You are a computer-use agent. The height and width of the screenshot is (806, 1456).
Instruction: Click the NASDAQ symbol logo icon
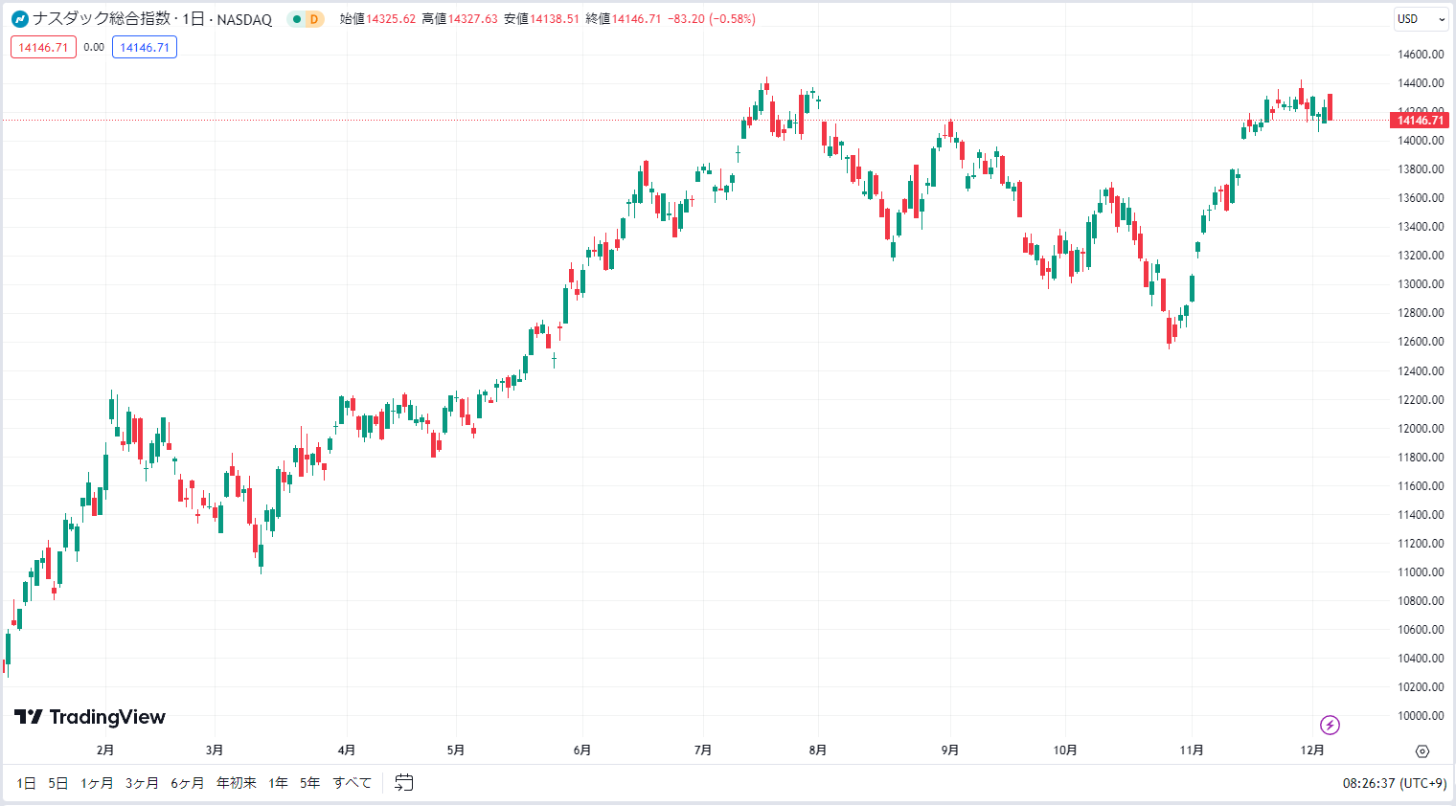pyautogui.click(x=20, y=19)
